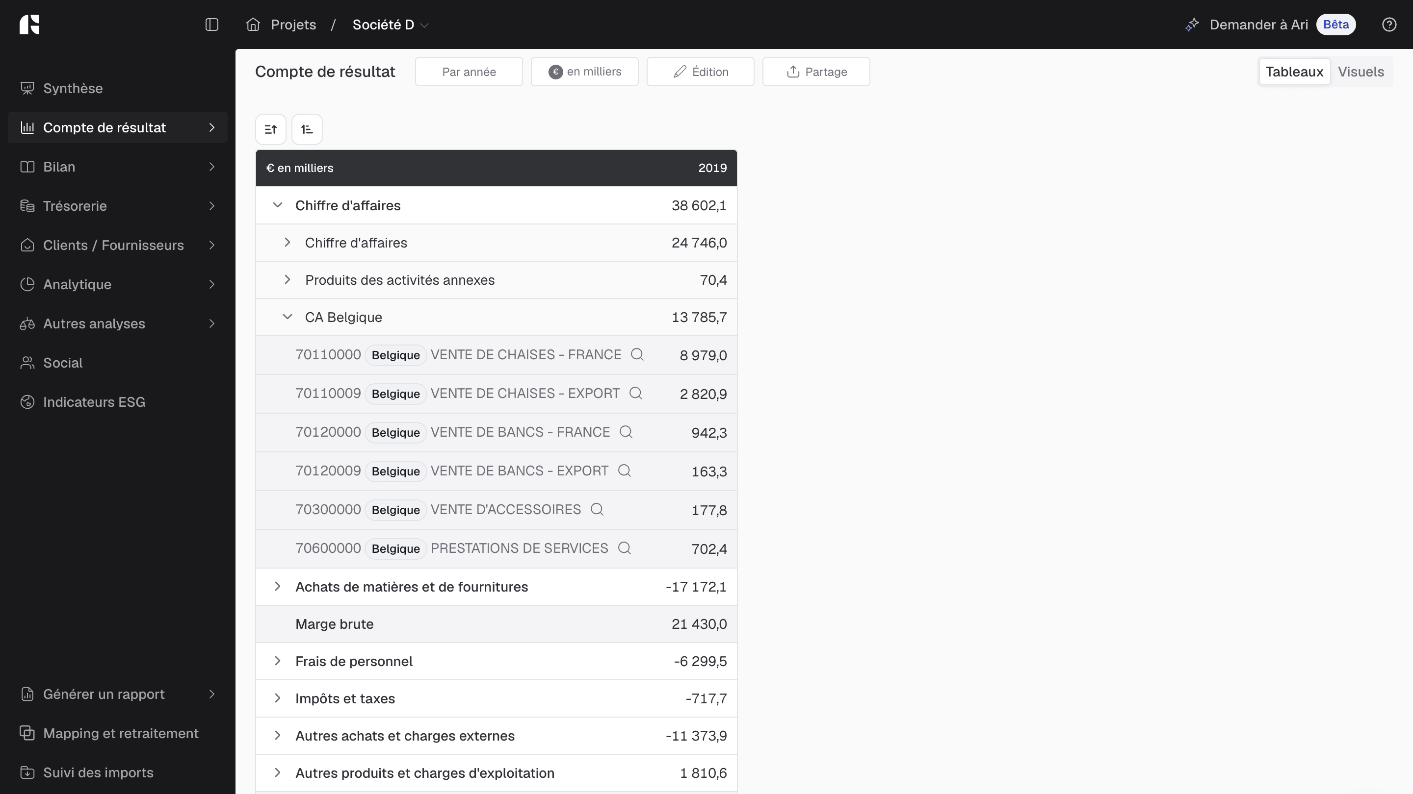Open Clients / Fournisseurs sidebar menu
Screen dimensions: 1413x794
(118, 245)
